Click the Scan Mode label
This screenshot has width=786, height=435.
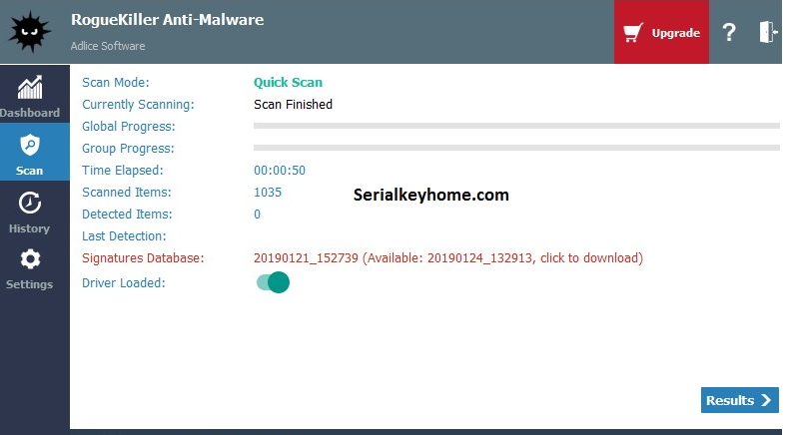pos(115,83)
